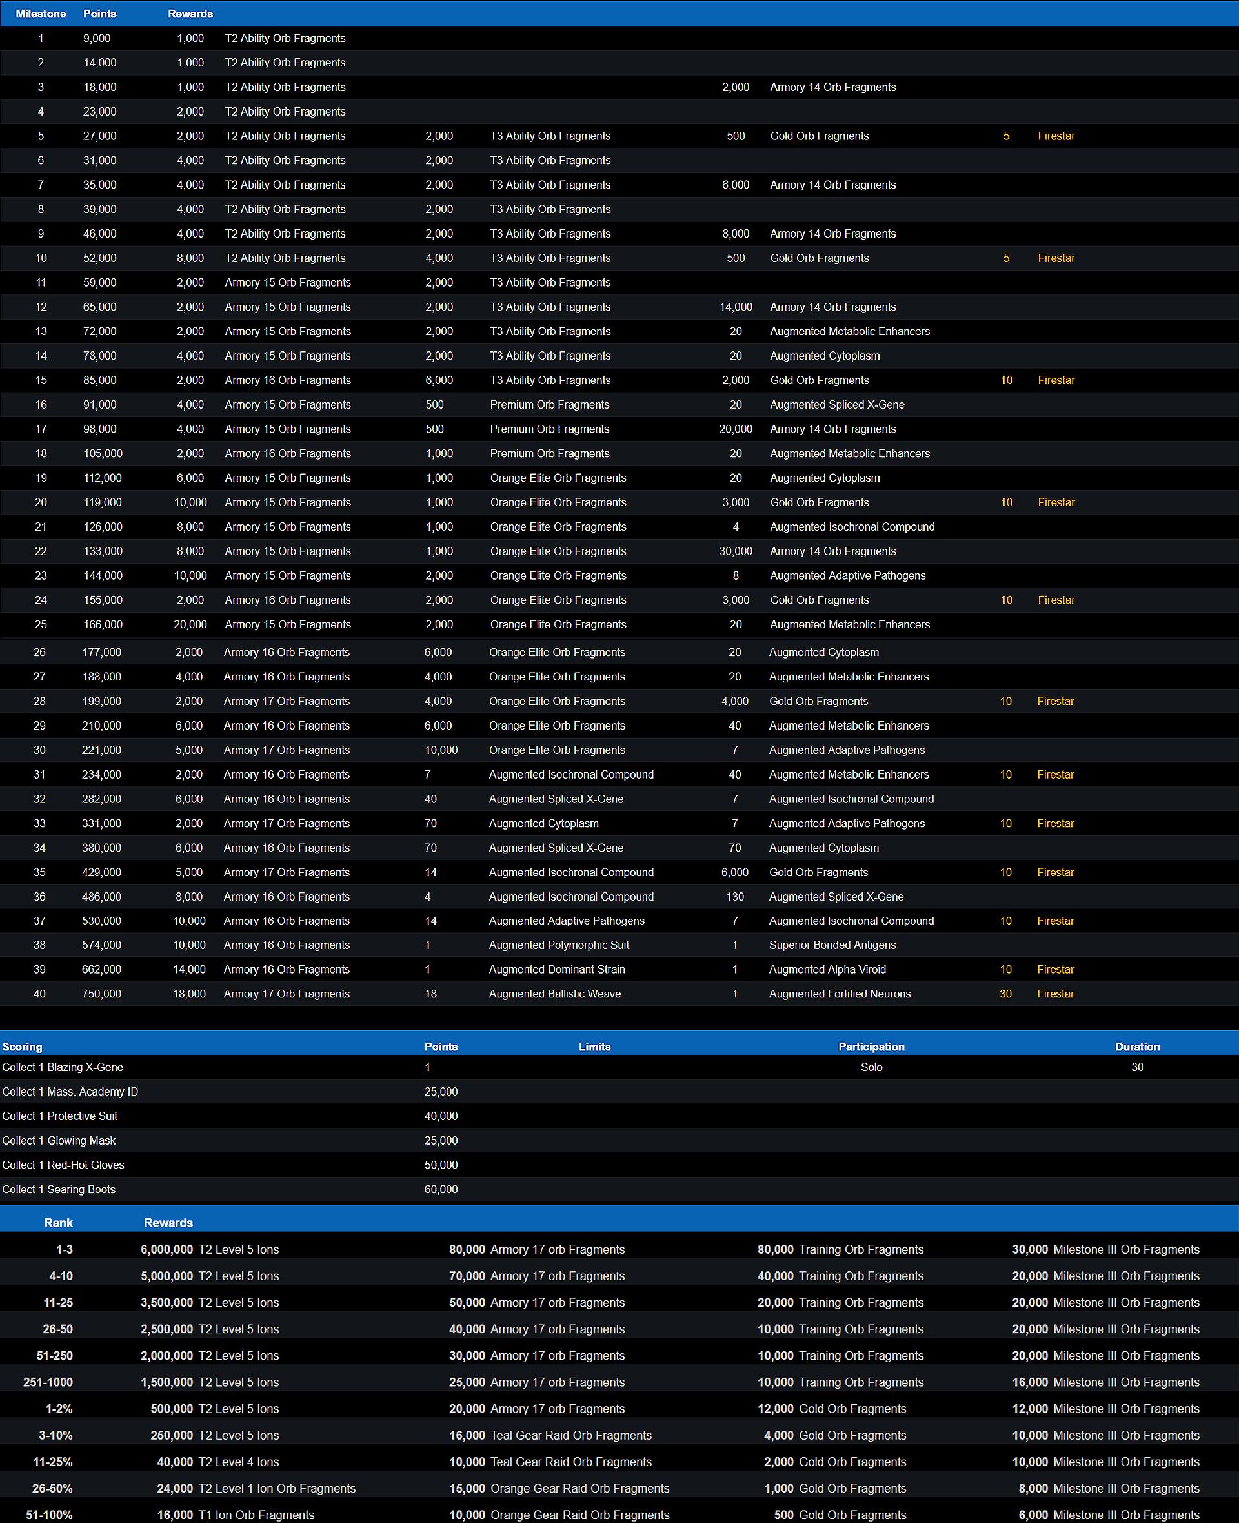Click rank 1-3 reward row
Screen dimensions: 1239x1523
pos(65,1249)
